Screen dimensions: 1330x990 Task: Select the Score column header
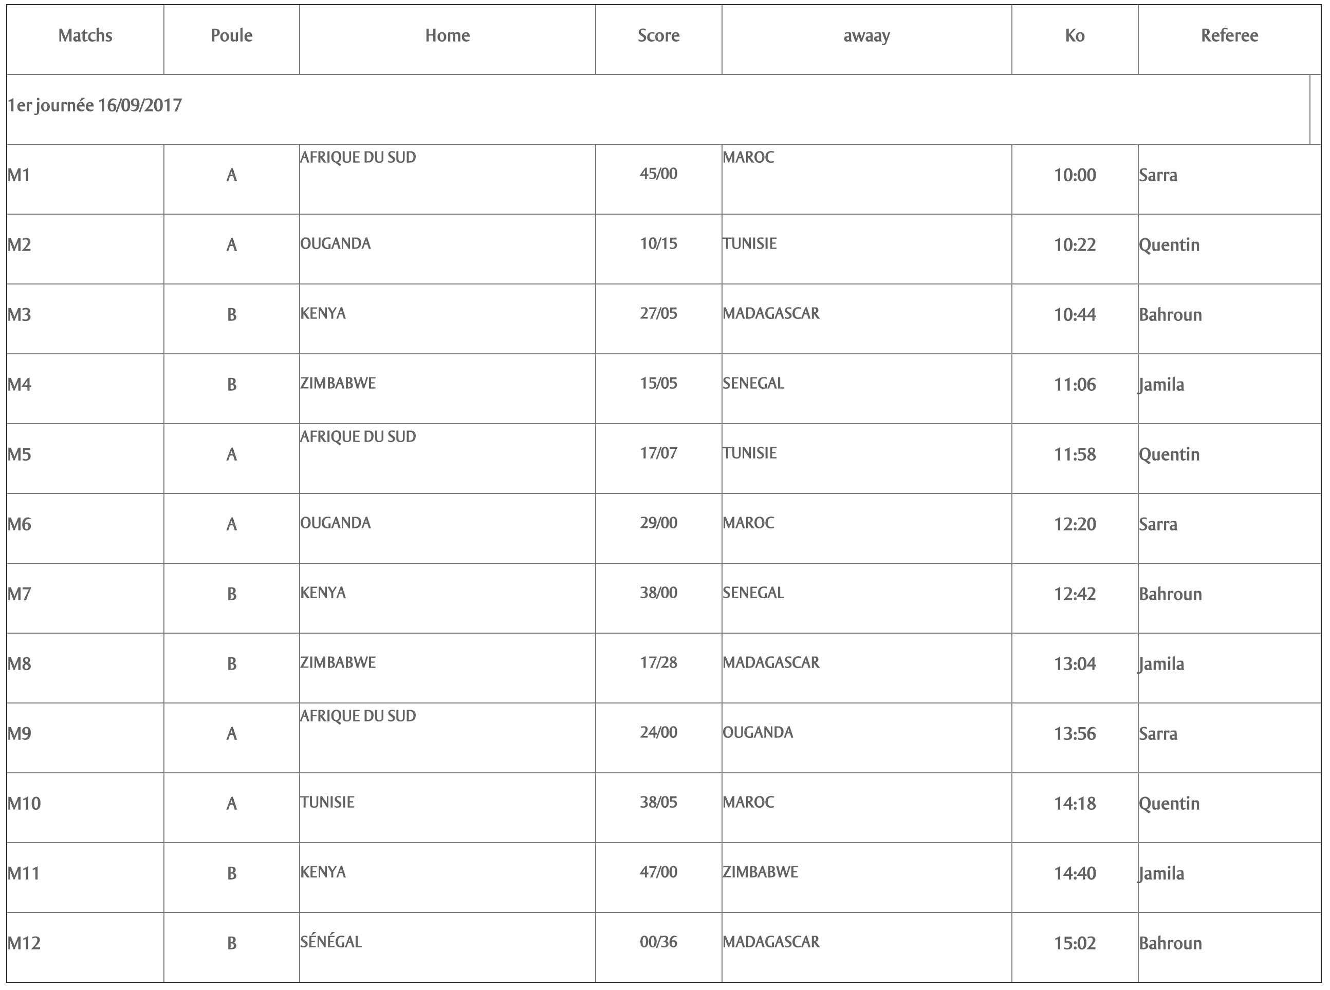click(658, 36)
